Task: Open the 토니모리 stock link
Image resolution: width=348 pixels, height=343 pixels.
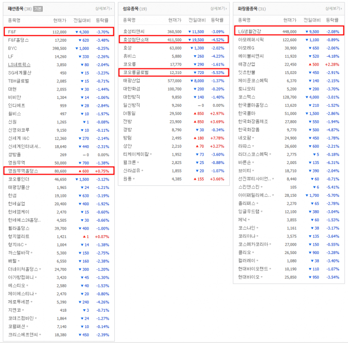Action: click(x=247, y=89)
